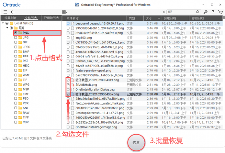Image resolution: width=225 pixels, height=153 pixels.
Task: Uncheck the $RA8BHAB.png checkbox
Action: tap(68, 85)
